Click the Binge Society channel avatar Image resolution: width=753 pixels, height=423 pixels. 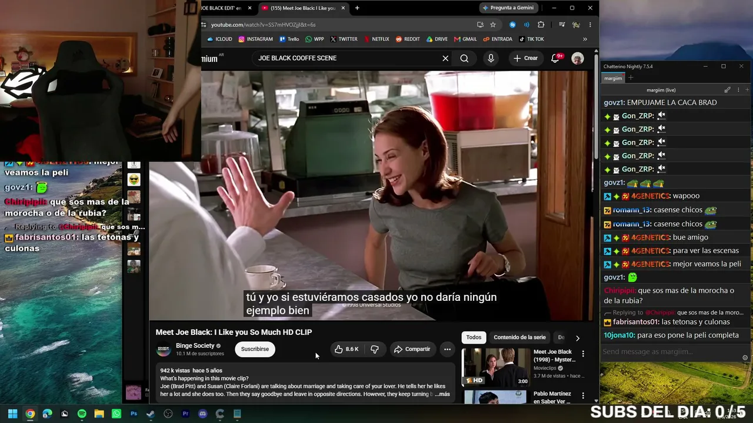(x=164, y=349)
